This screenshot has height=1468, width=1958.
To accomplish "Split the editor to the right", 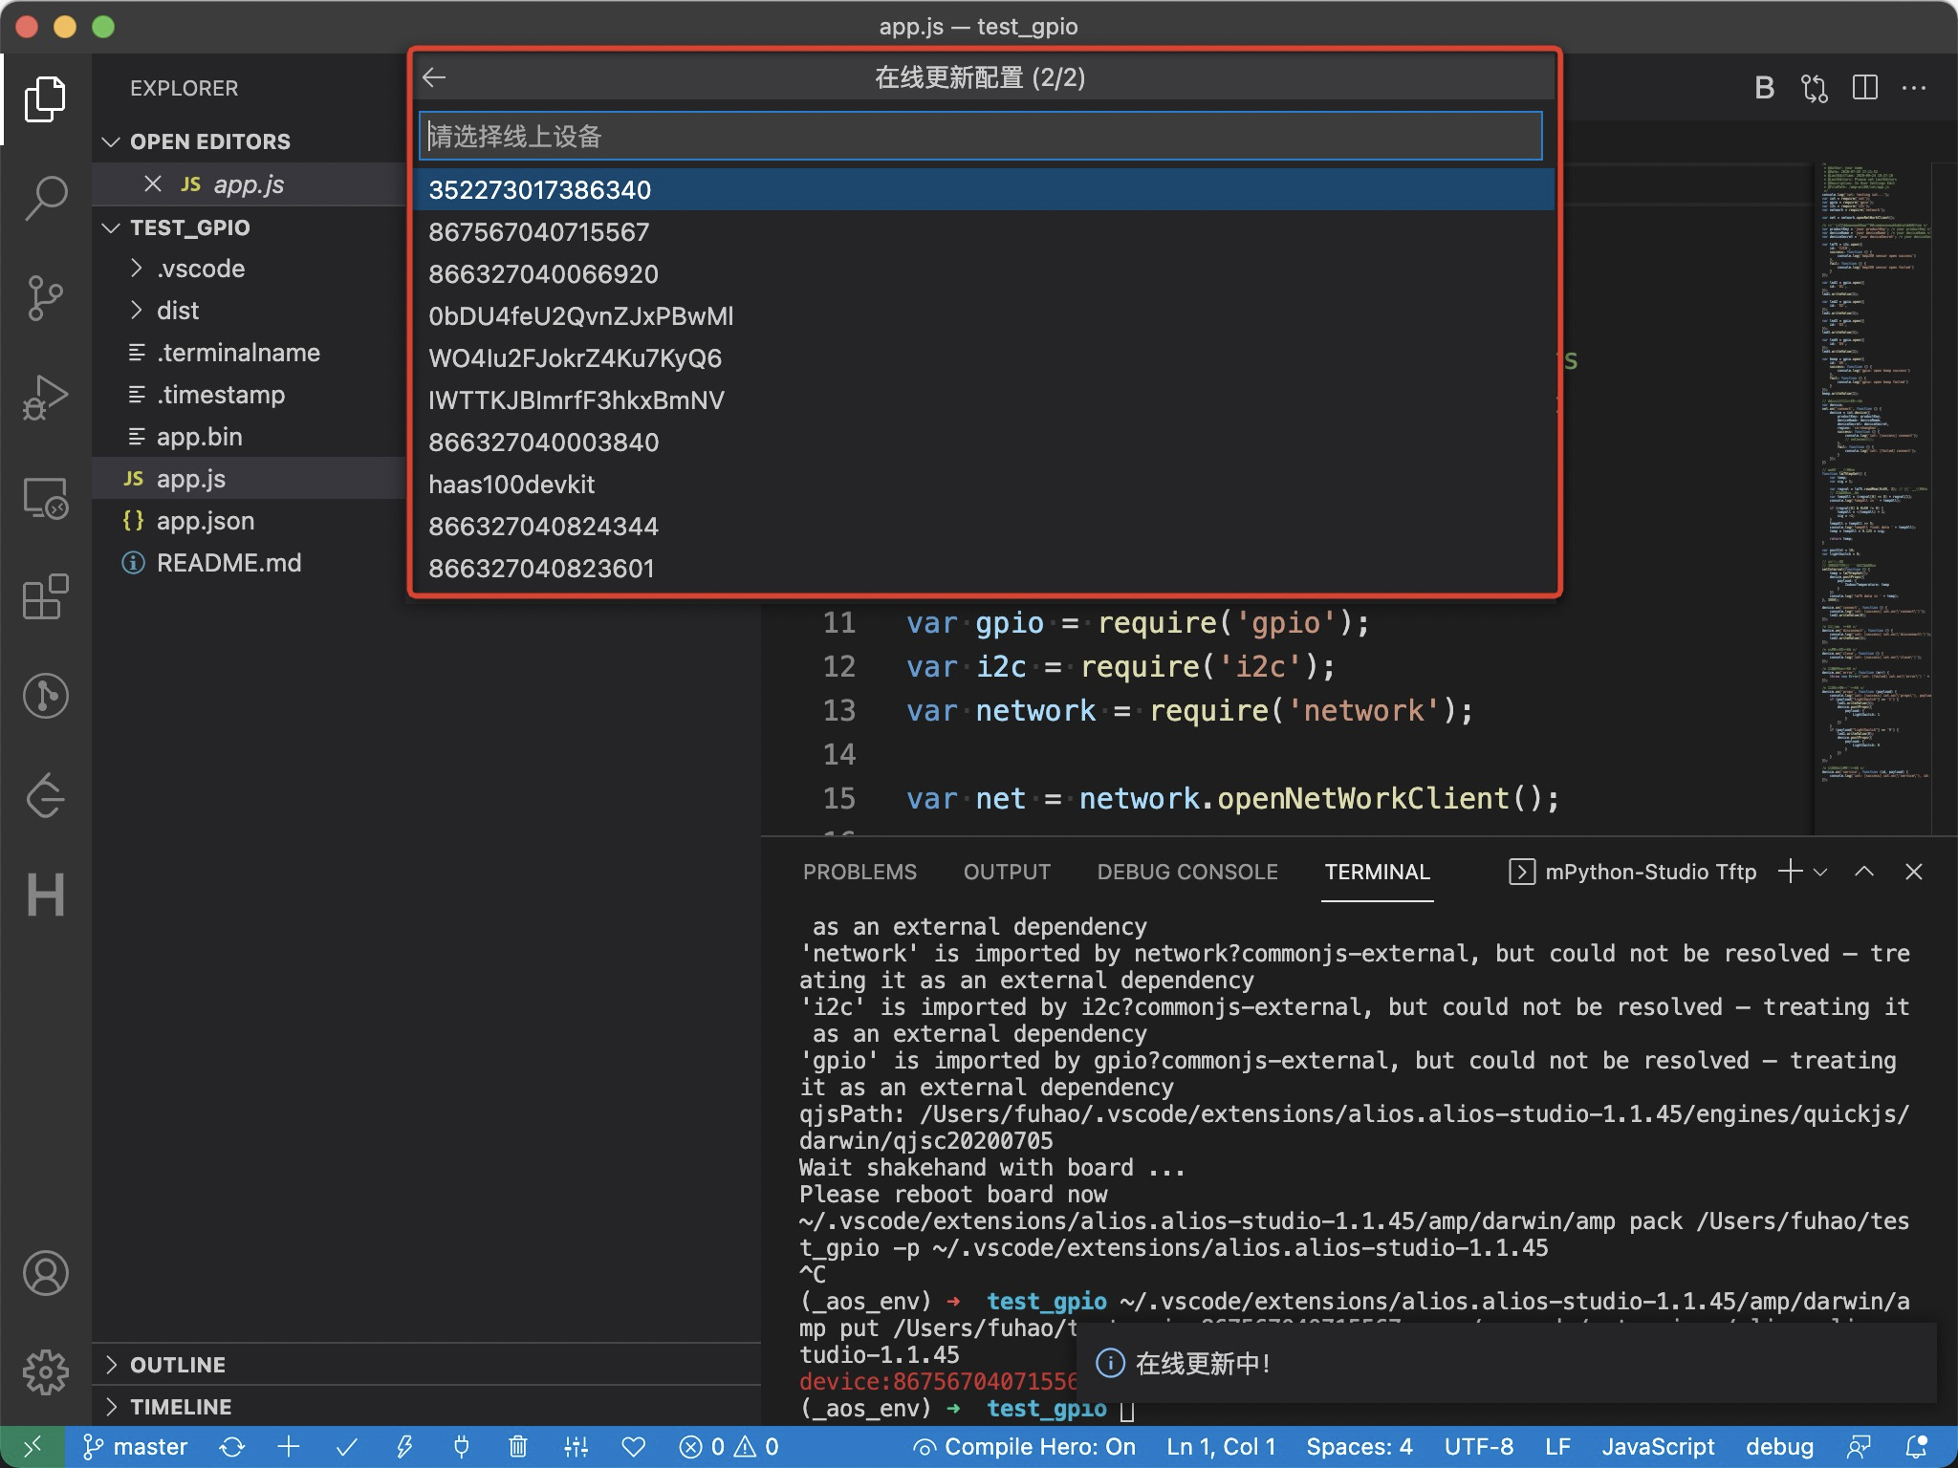I will pyautogui.click(x=1864, y=88).
